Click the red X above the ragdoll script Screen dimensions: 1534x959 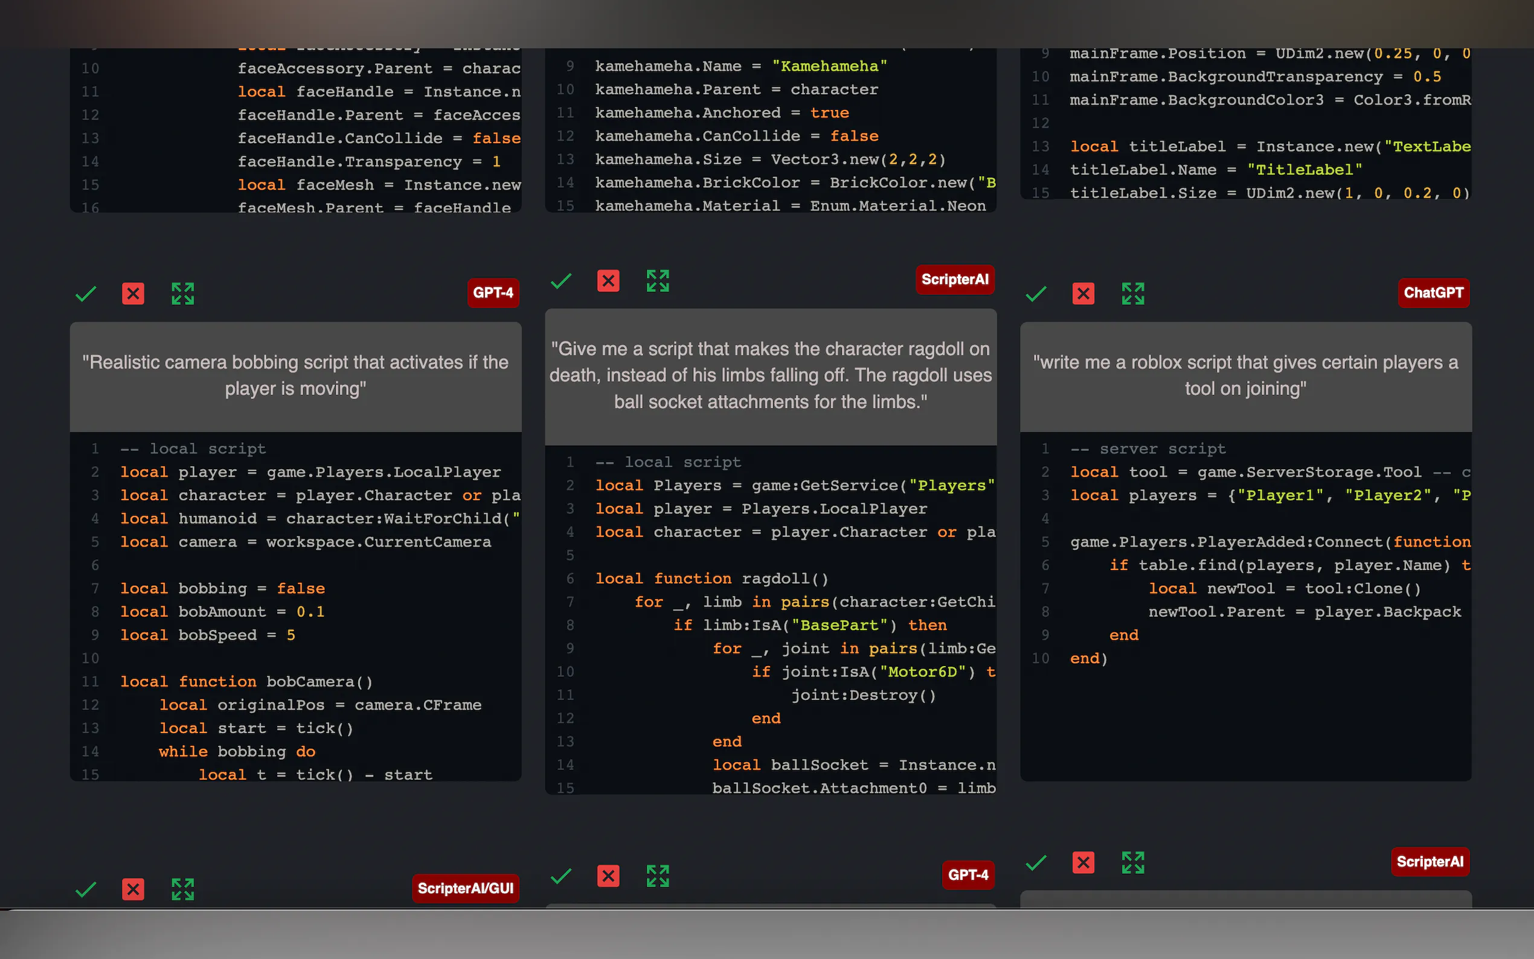[x=608, y=280]
